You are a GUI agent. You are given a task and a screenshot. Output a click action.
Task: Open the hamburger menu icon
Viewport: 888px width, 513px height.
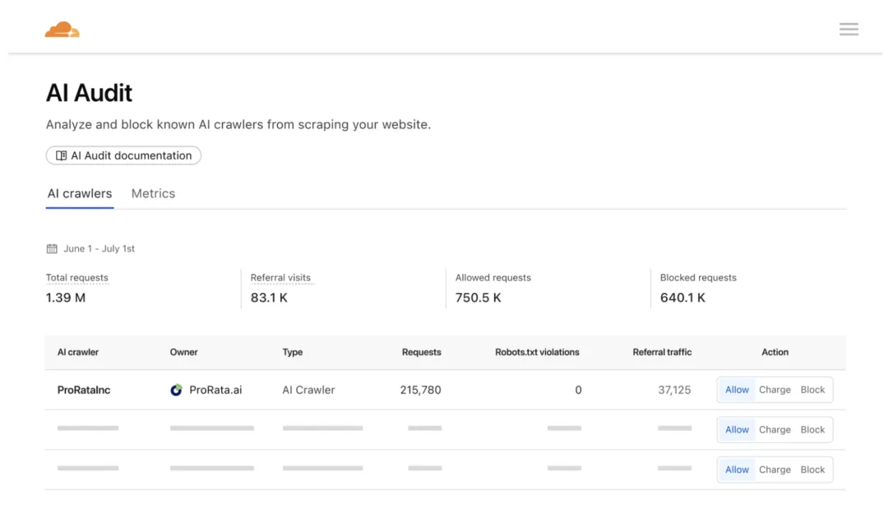pyautogui.click(x=849, y=30)
